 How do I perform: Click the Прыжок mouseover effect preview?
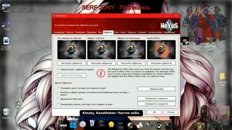point(72,50)
